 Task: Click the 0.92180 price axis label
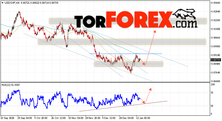coord(216,20)
